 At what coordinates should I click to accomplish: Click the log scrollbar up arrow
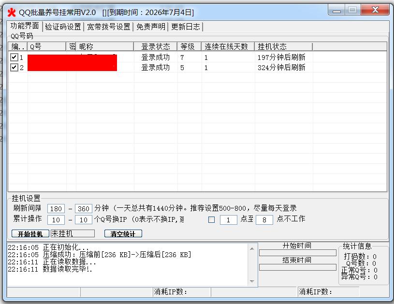(x=252, y=249)
